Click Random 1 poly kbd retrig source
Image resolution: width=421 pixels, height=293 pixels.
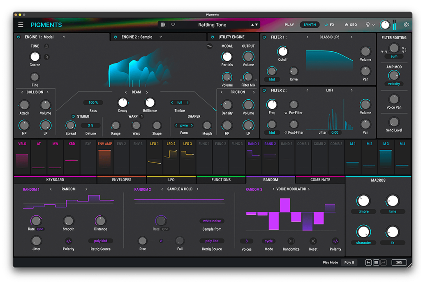(100, 241)
